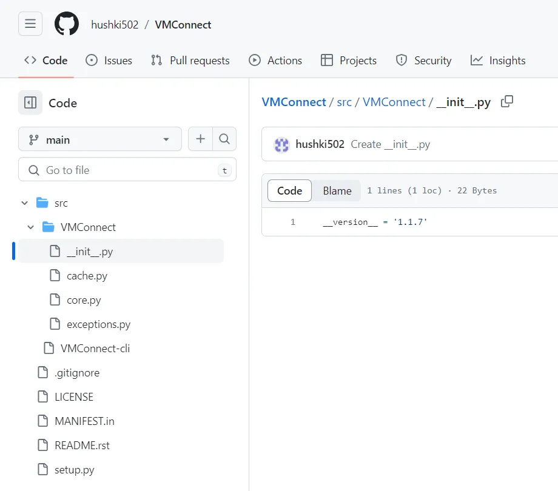
Task: Switch to the Blame view
Action: point(336,190)
